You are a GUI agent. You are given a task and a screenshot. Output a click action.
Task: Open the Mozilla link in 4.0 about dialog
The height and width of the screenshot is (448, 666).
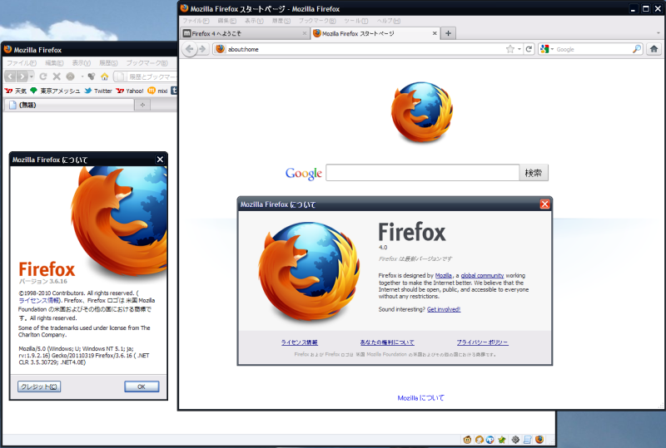444,275
